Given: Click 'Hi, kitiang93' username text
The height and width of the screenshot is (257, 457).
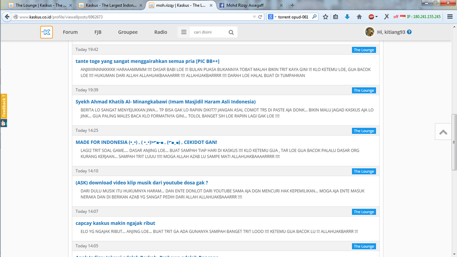Looking at the screenshot, I should click(391, 32).
